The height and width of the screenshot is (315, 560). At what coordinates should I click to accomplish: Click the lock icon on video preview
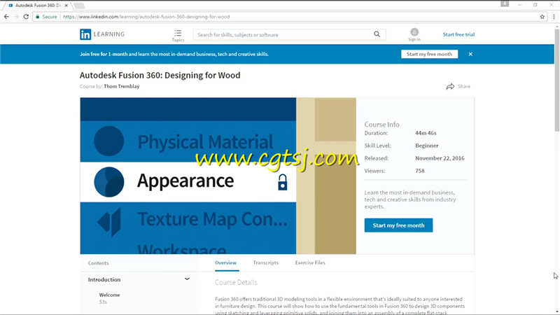(283, 182)
